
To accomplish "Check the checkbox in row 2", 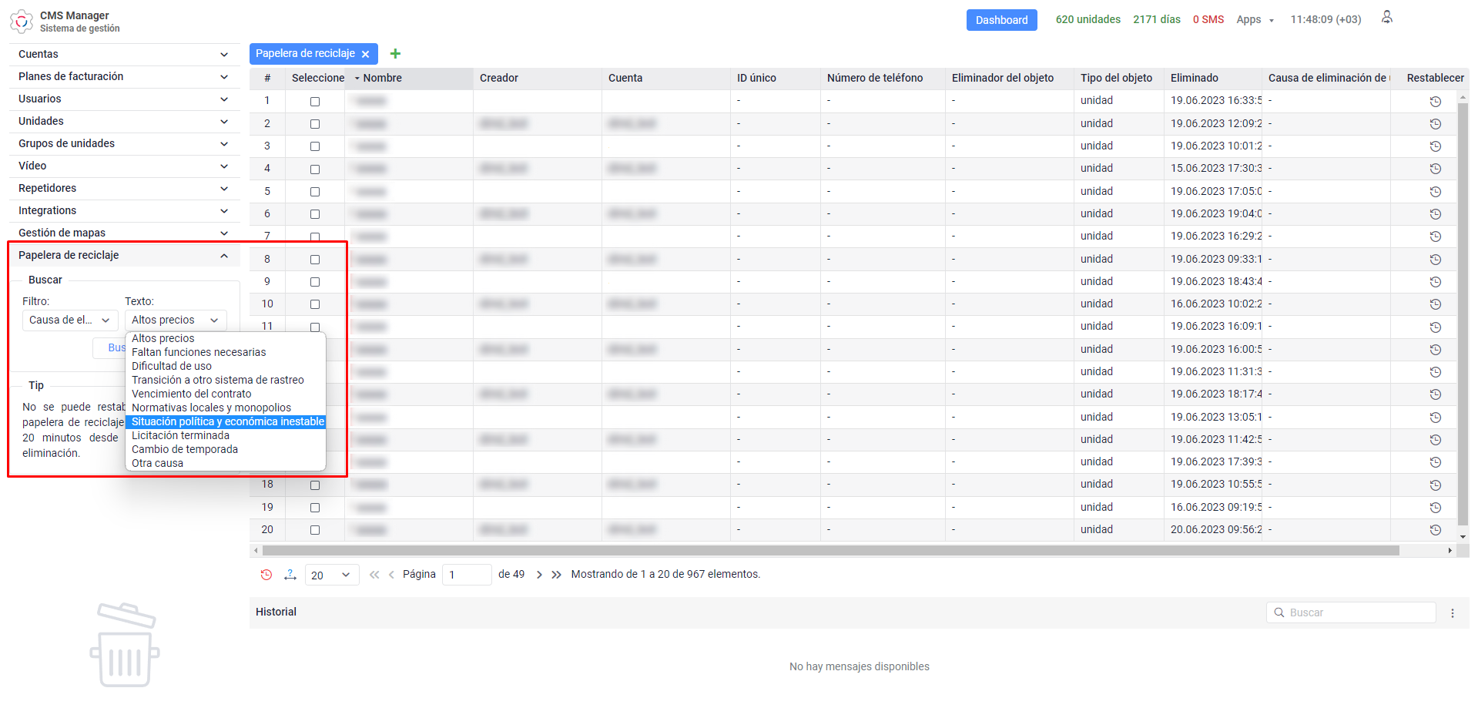I will point(315,124).
